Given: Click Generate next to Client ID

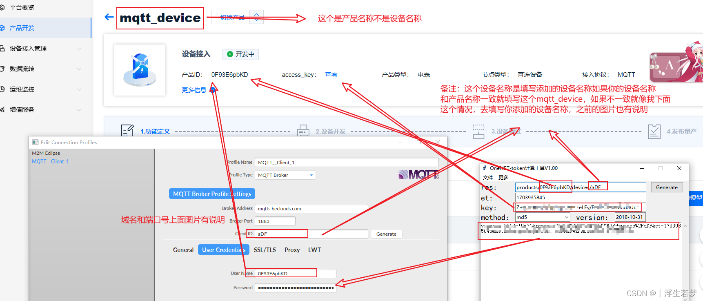Looking at the screenshot, I should point(386,234).
